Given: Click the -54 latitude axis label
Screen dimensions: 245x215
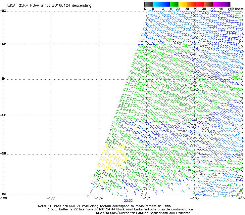Looking at the screenshot, I should pos(3,78).
